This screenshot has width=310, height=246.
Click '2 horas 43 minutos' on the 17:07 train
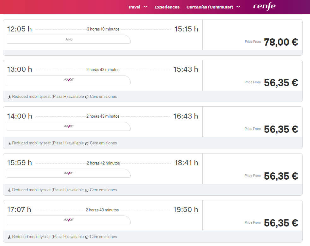coord(102,210)
